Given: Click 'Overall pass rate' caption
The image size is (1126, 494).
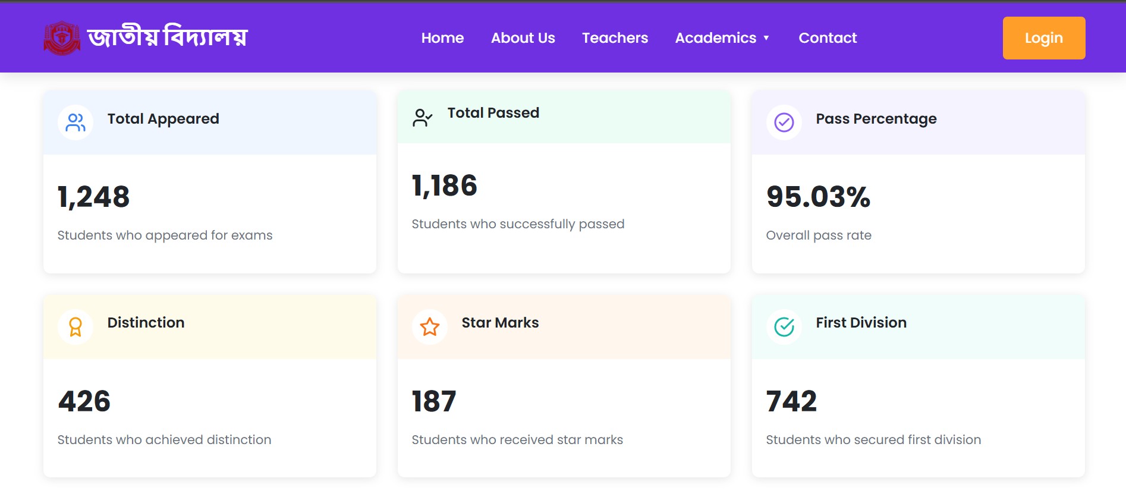Looking at the screenshot, I should point(819,235).
